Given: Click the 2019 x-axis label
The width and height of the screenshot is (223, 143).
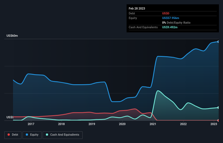Looking at the screenshot, I should click(x=92, y=124).
